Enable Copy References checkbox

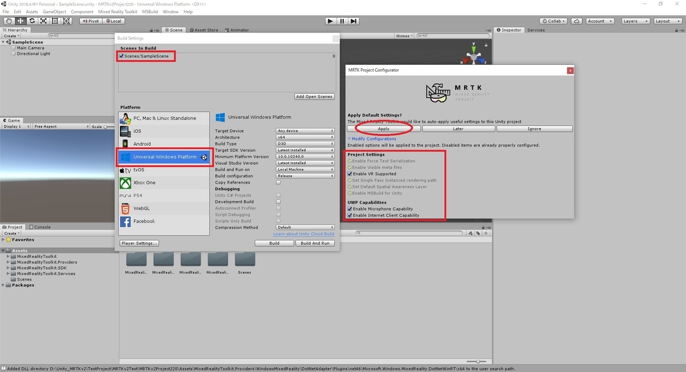coord(278,183)
